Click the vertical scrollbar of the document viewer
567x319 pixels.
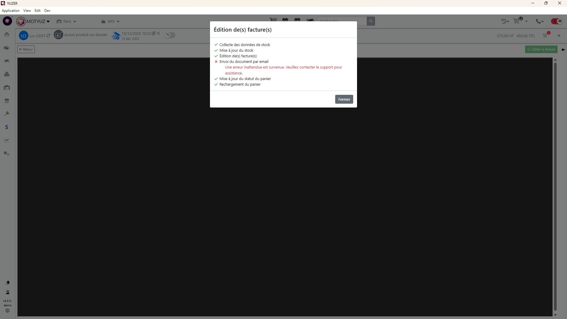coord(555,186)
